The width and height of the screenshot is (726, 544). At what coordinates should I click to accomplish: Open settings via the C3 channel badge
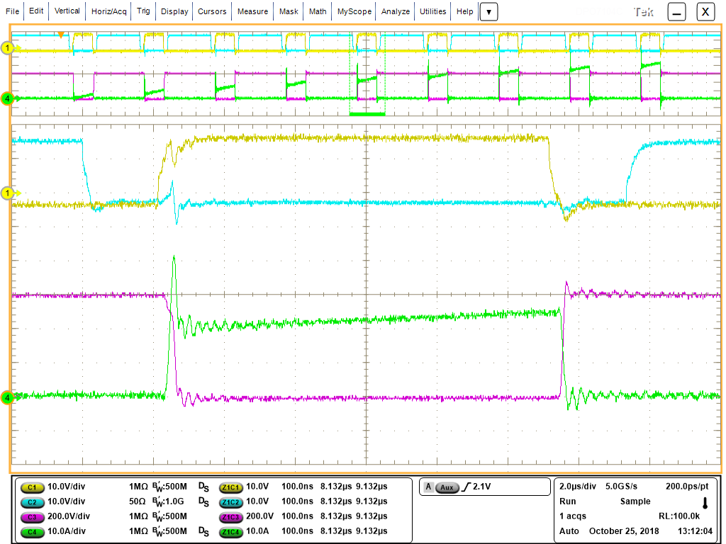(31, 516)
